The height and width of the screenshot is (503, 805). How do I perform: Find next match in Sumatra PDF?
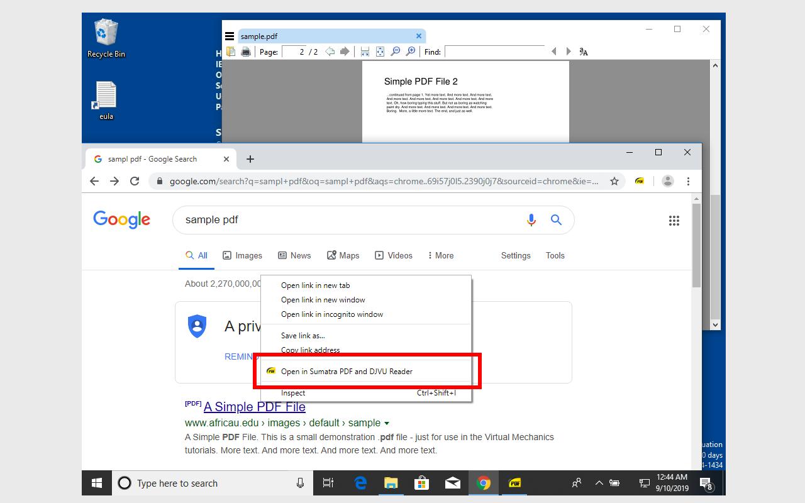569,52
